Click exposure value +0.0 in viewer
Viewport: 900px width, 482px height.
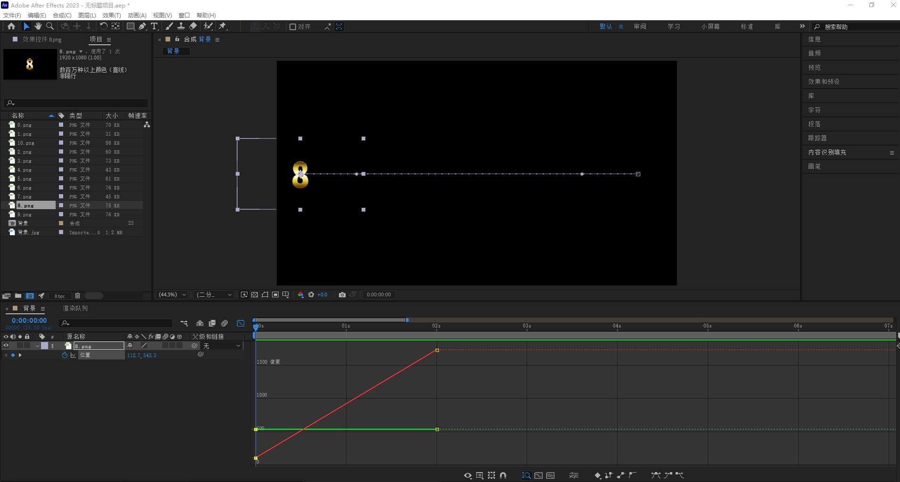pos(322,294)
